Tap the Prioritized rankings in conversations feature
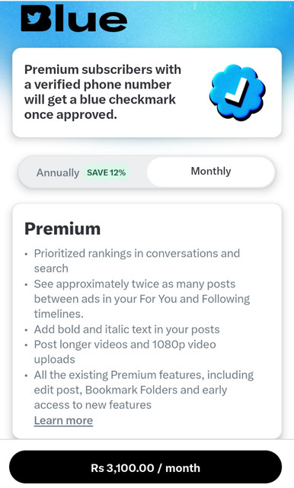The width and height of the screenshot is (294, 488). coord(137,261)
